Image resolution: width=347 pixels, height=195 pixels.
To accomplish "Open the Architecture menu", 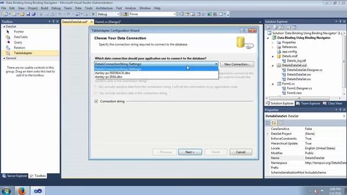I will point(104,8).
